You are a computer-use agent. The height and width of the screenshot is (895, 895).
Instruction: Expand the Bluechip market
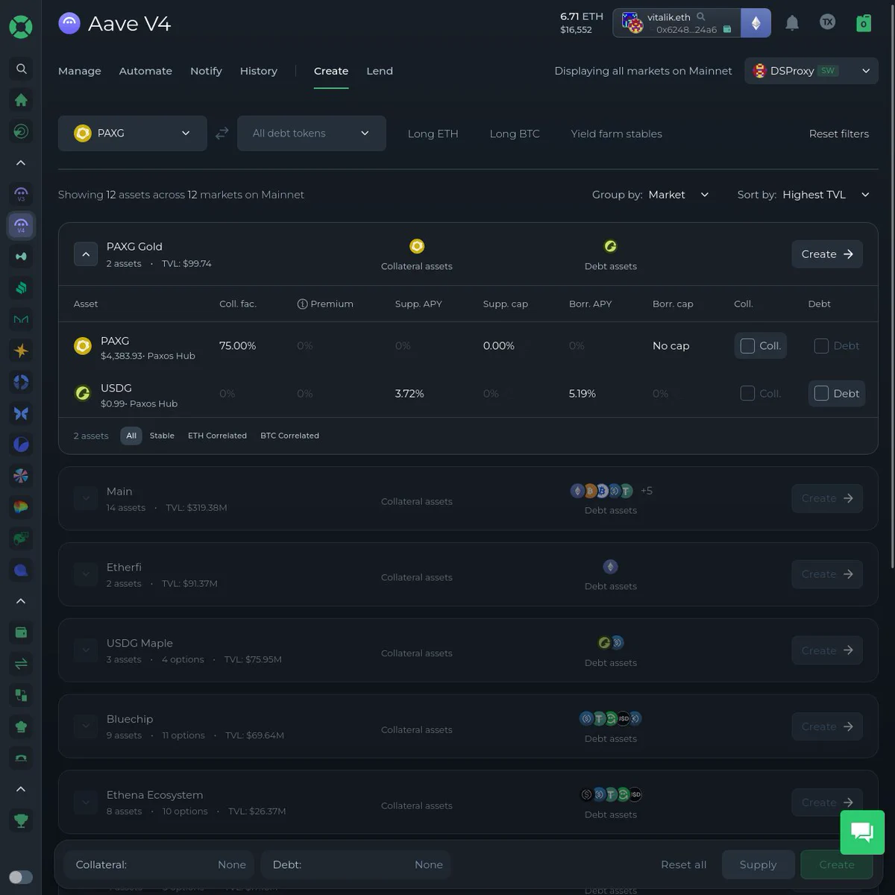[x=86, y=726]
